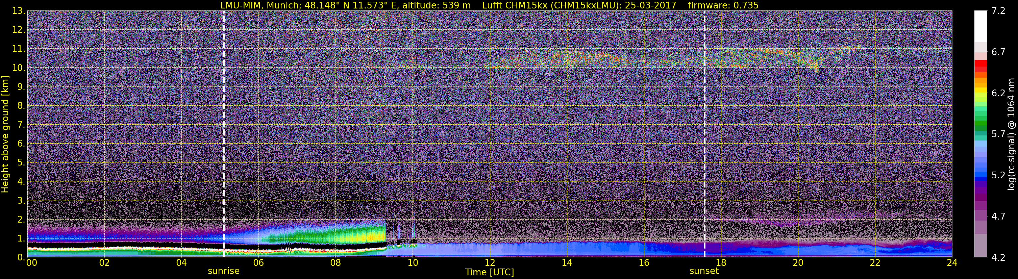Click height axis tick label '9.'
The width and height of the screenshot is (1018, 279).
click(x=21, y=86)
